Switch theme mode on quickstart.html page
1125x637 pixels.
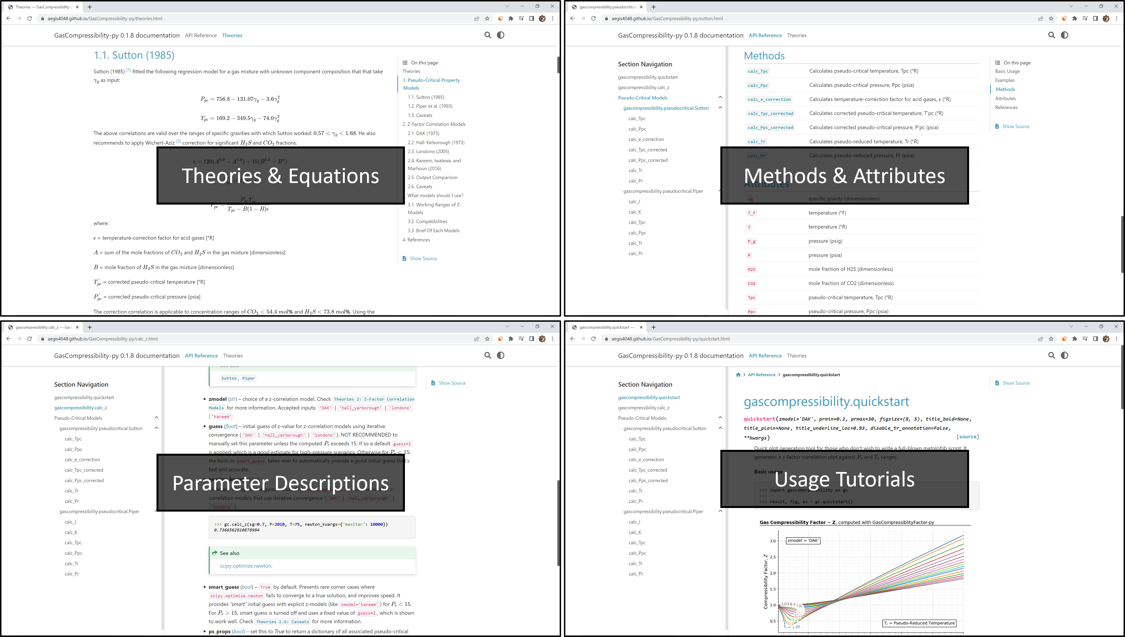point(1064,355)
